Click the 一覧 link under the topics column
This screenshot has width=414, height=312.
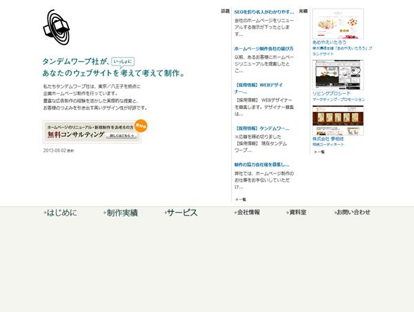click(241, 199)
